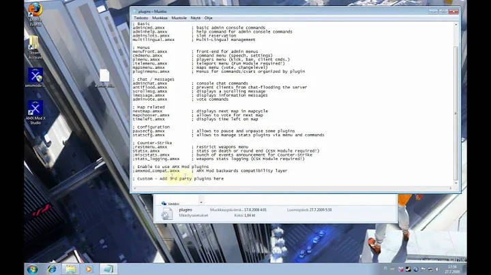Open the Ohje menu
The image size is (491, 275).
[208, 18]
